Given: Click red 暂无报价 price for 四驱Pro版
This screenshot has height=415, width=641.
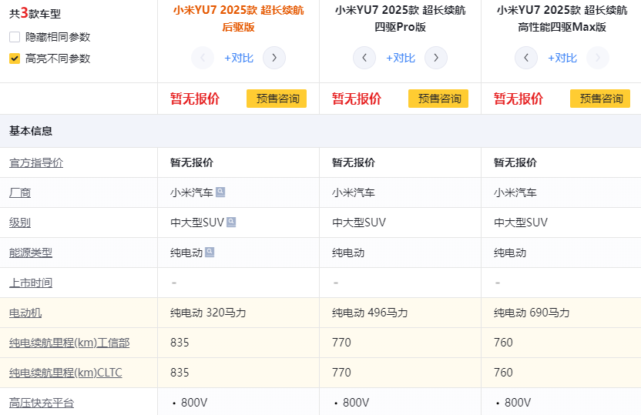Looking at the screenshot, I should (357, 99).
